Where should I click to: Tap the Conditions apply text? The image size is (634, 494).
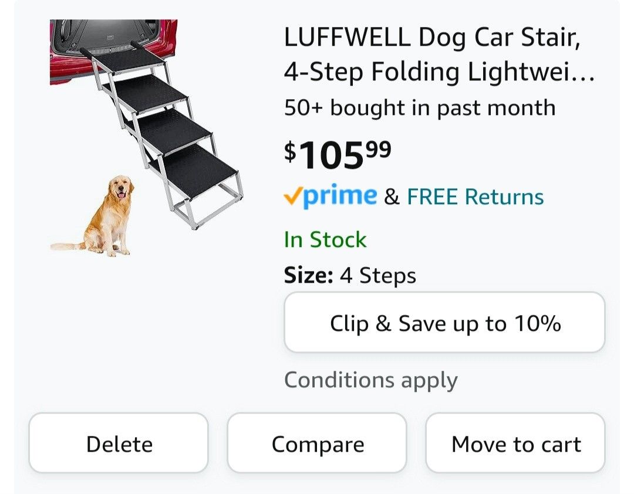(x=370, y=380)
